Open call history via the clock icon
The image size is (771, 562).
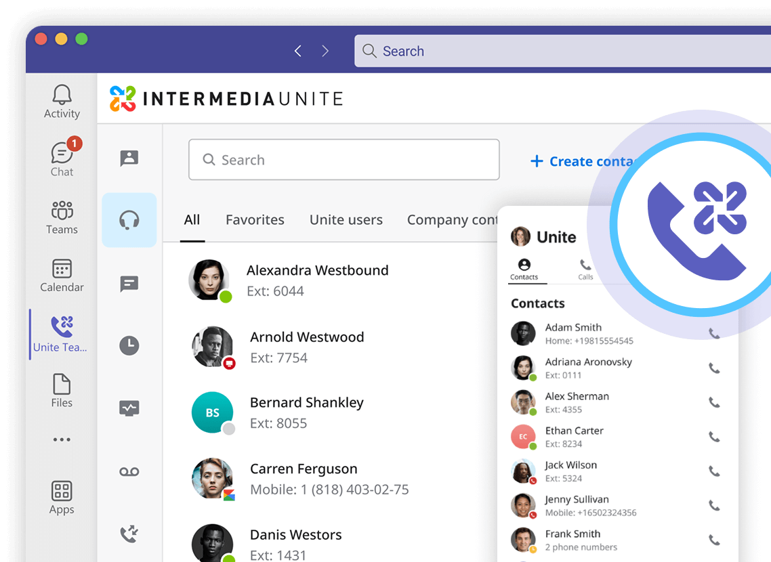point(129,345)
